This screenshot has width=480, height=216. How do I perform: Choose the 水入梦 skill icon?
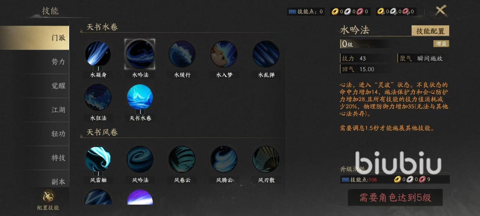click(224, 54)
